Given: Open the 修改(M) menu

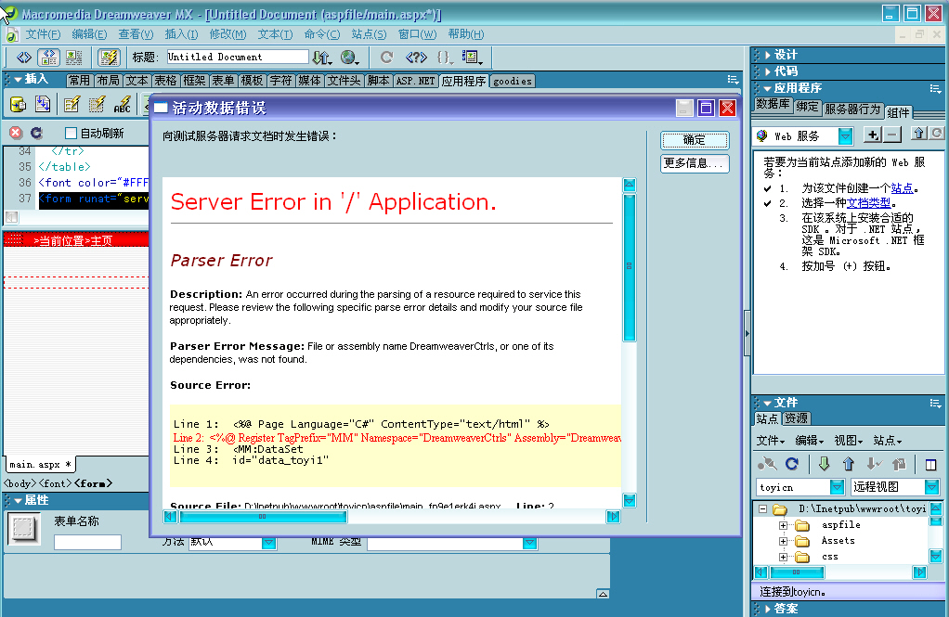Looking at the screenshot, I should 227,34.
